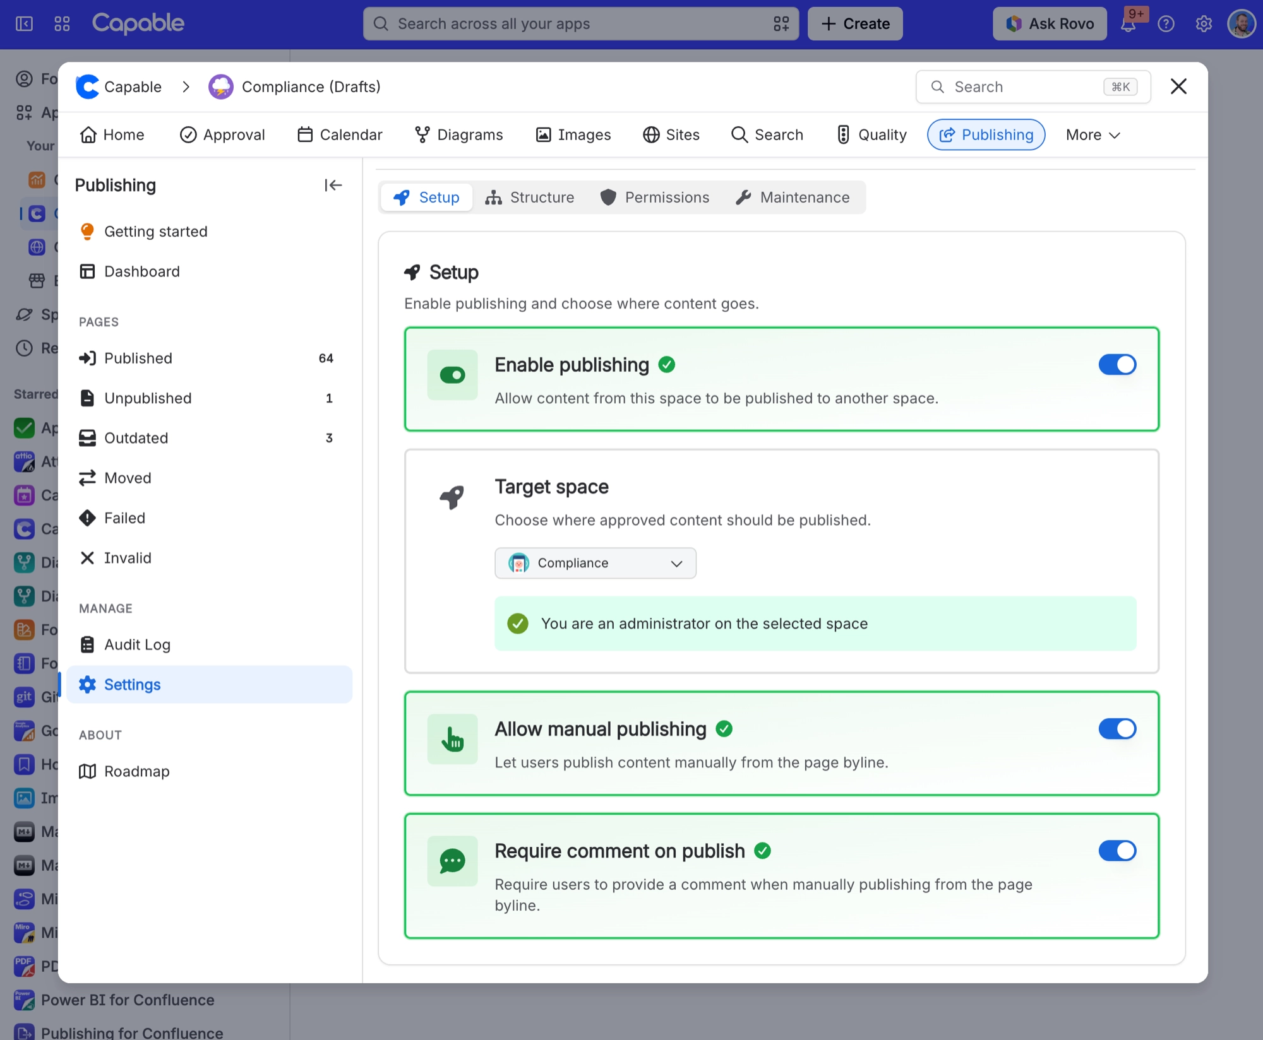Expand the More menu in the app navigation
Viewport: 1263px width, 1040px height.
click(x=1093, y=135)
